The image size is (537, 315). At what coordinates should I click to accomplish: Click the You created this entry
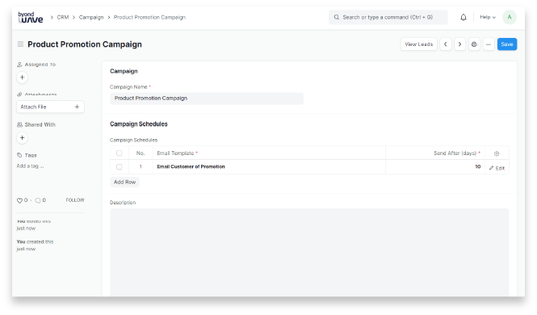coord(35,246)
